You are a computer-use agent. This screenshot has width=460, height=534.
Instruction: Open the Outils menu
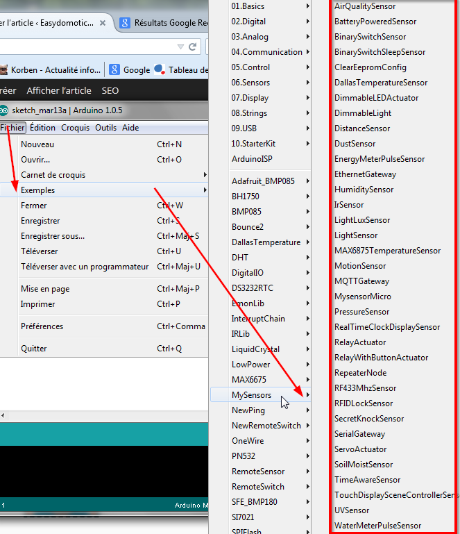(106, 128)
